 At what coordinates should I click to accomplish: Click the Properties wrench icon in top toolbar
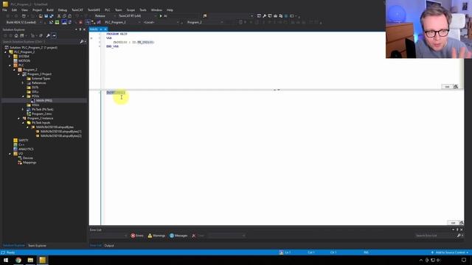pos(264,16)
